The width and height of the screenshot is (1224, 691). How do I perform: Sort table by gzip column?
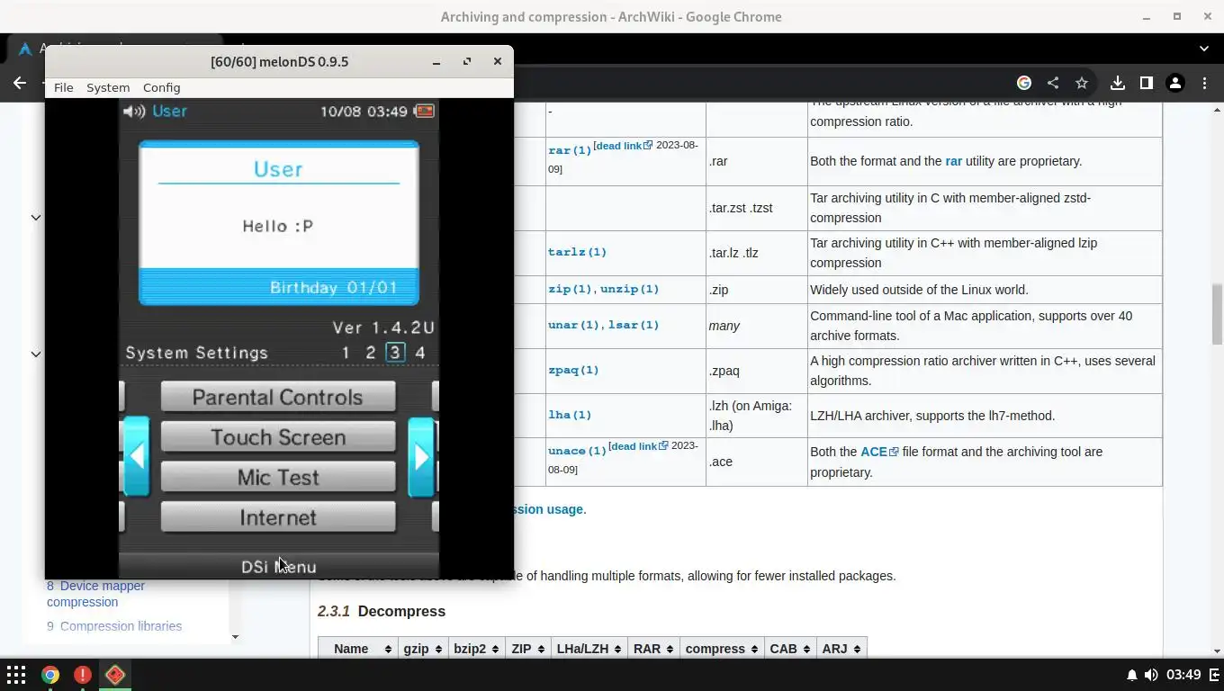coord(423,649)
